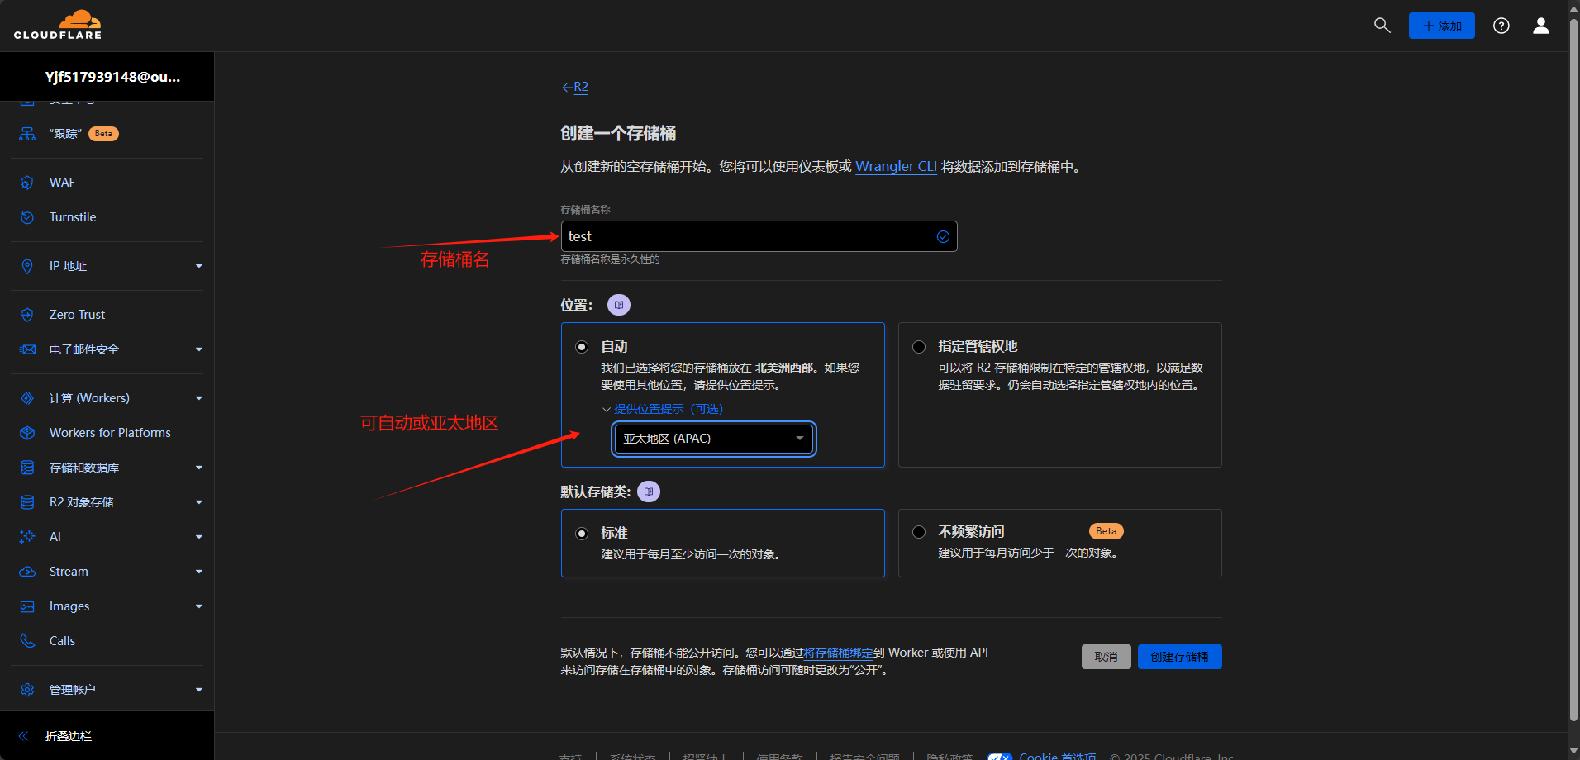
Task: Click the WAF shield icon
Action: click(27, 183)
